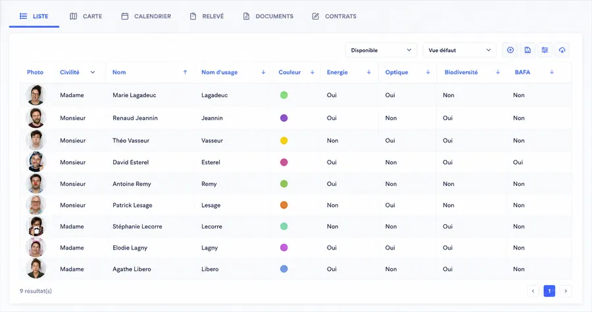This screenshot has height=312, width=592.
Task: Click Elodie Lagny's profile photo
Action: pos(36,248)
